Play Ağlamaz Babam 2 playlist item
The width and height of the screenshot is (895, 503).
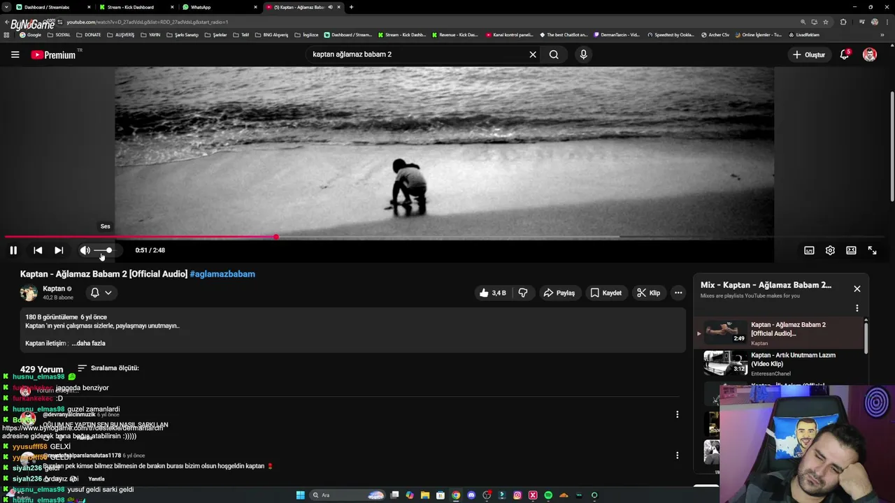pyautogui.click(x=780, y=333)
